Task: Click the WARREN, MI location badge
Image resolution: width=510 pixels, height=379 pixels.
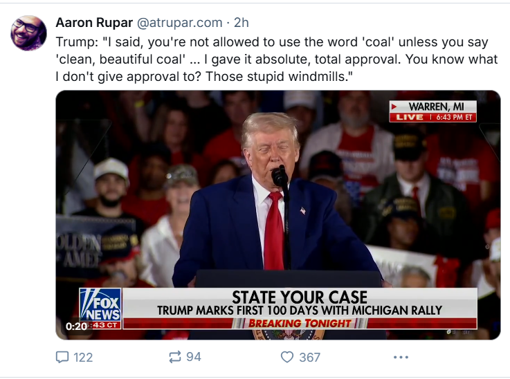Action: [x=433, y=107]
